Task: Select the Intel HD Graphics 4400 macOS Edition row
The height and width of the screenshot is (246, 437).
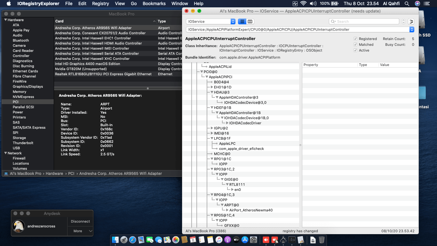Action: pos(118,64)
